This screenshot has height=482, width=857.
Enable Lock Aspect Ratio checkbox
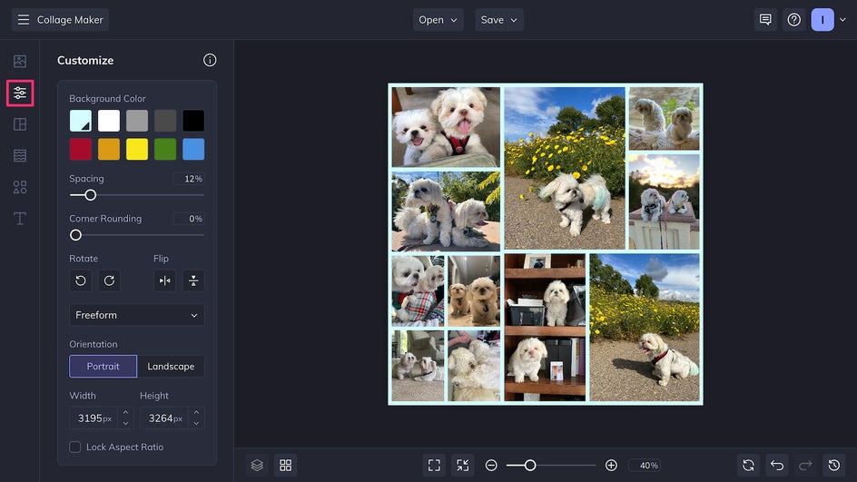click(x=74, y=447)
